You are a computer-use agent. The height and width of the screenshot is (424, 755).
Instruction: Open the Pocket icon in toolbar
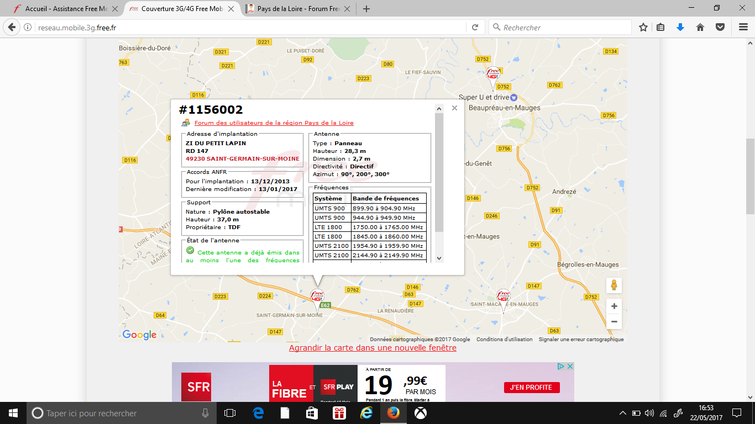click(720, 27)
